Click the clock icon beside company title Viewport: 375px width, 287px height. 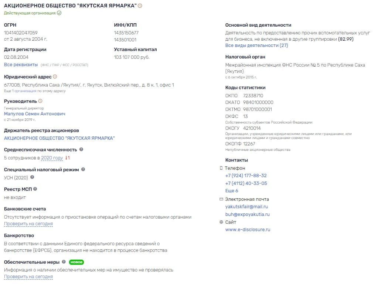point(140,6)
